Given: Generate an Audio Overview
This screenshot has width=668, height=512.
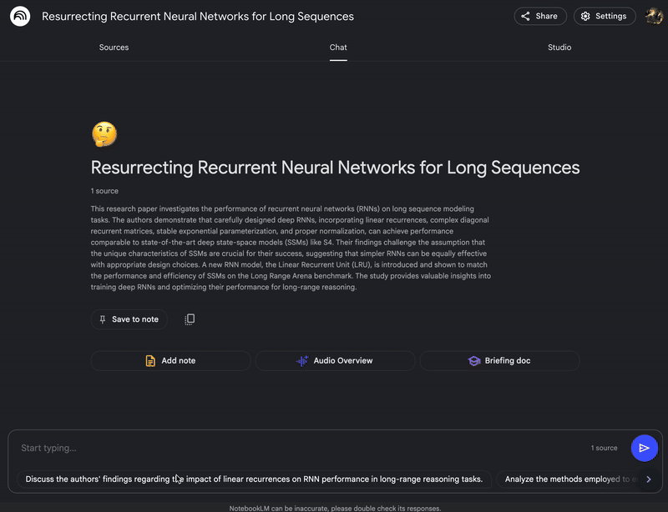Looking at the screenshot, I should (x=335, y=360).
